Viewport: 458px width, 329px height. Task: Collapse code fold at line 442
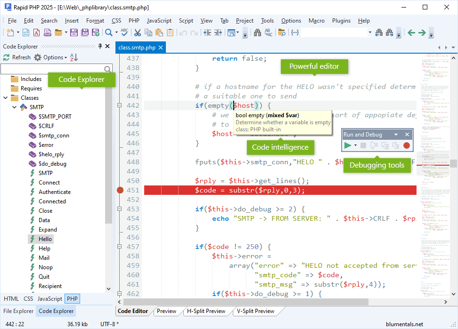[x=120, y=105]
